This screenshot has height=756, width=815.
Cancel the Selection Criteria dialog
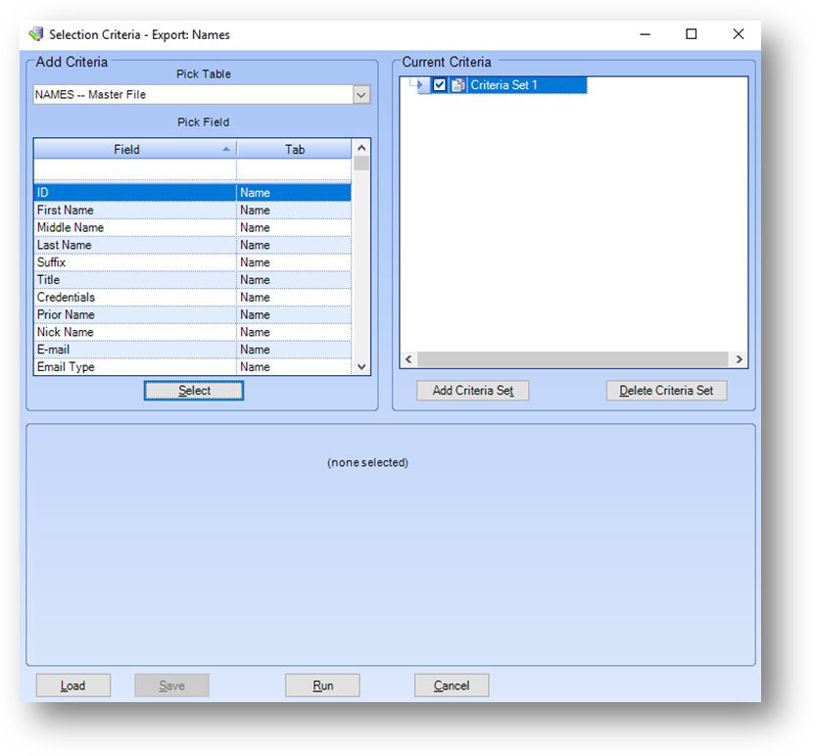tap(452, 685)
